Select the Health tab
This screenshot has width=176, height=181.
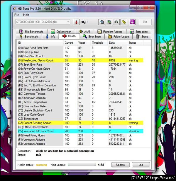69,36
